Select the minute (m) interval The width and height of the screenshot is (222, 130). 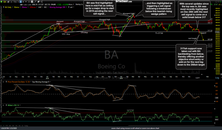pos(11,2)
